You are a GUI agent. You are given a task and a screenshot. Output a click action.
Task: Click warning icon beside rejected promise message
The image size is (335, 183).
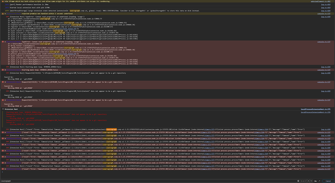coord(3,14)
